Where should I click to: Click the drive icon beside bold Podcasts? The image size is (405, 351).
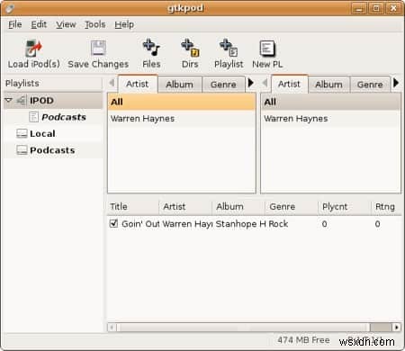coord(22,150)
